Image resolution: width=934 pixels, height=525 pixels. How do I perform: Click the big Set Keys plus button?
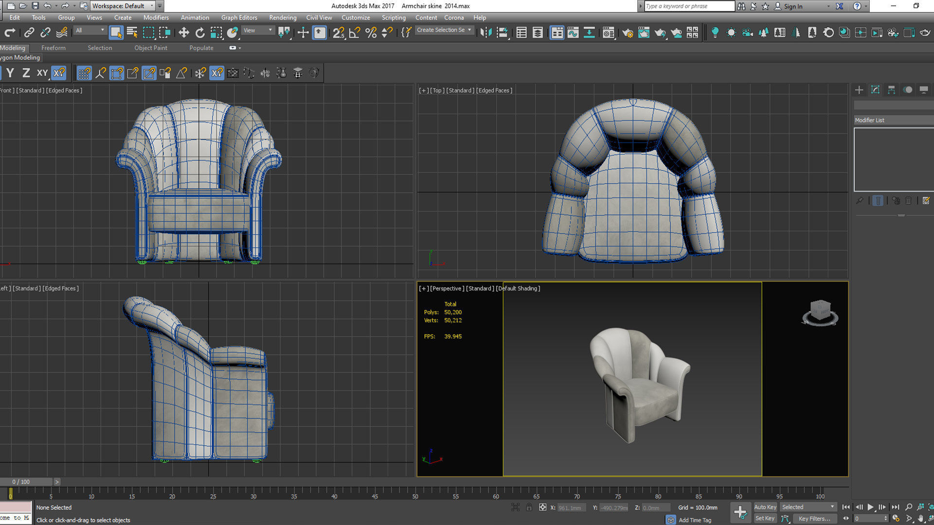(740, 512)
